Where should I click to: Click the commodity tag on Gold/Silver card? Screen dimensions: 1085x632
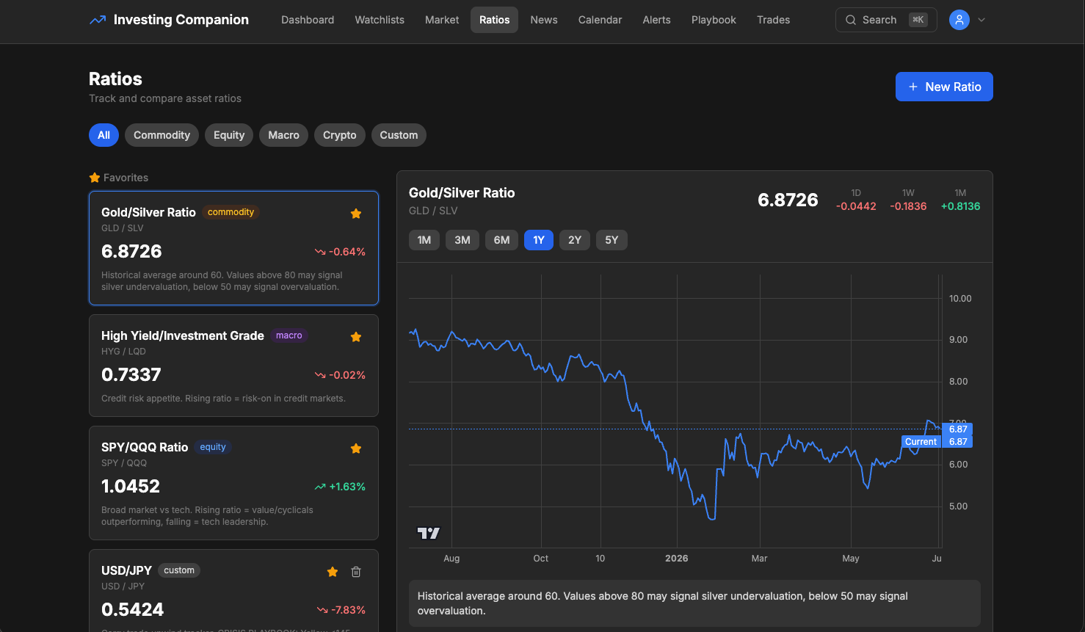coord(231,212)
